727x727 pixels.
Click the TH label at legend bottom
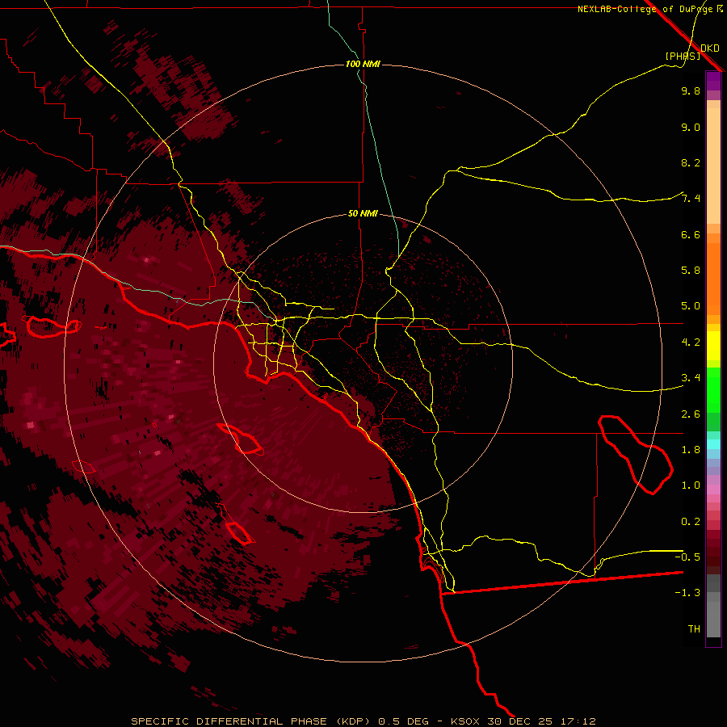point(694,629)
